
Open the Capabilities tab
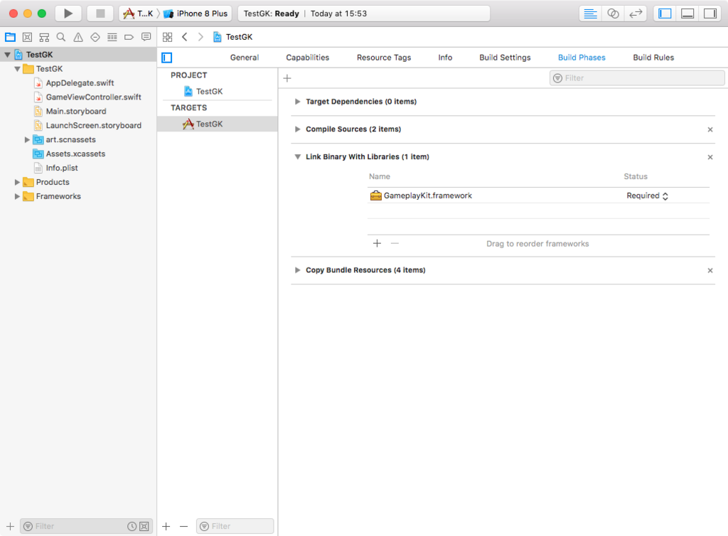pos(307,58)
